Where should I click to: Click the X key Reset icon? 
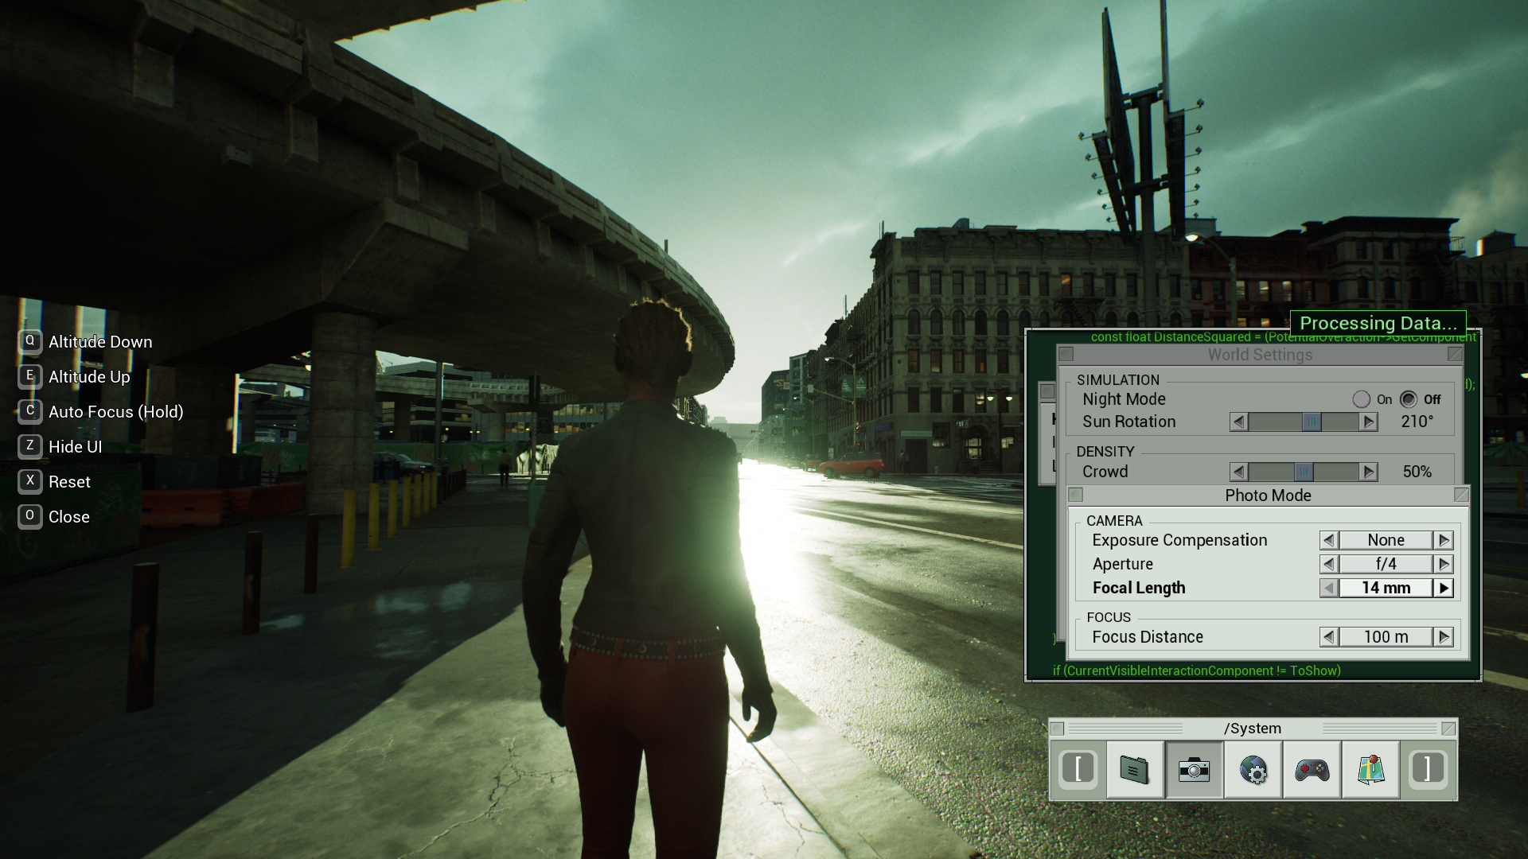30,481
